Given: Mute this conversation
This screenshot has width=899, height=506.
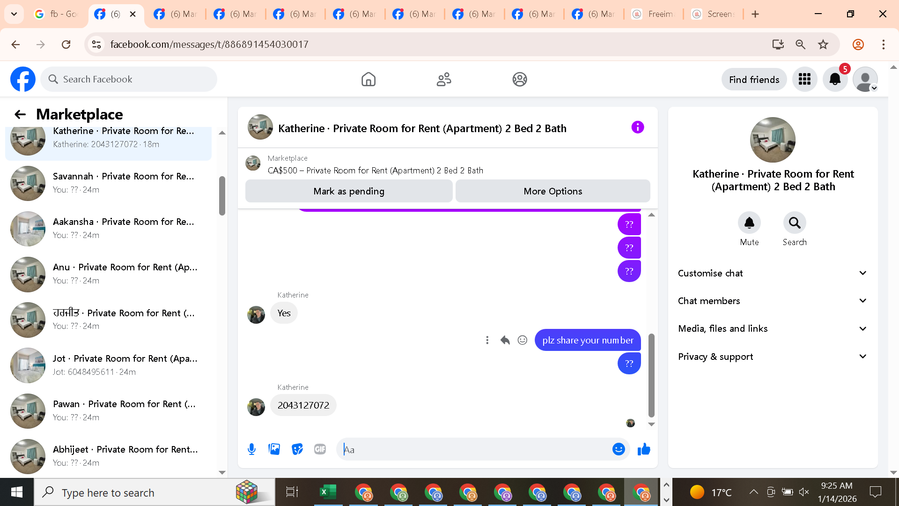Looking at the screenshot, I should click(x=749, y=223).
